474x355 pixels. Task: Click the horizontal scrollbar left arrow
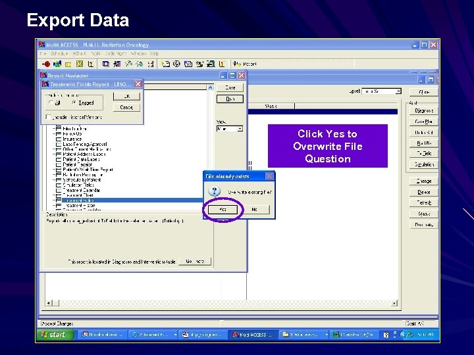(x=49, y=303)
